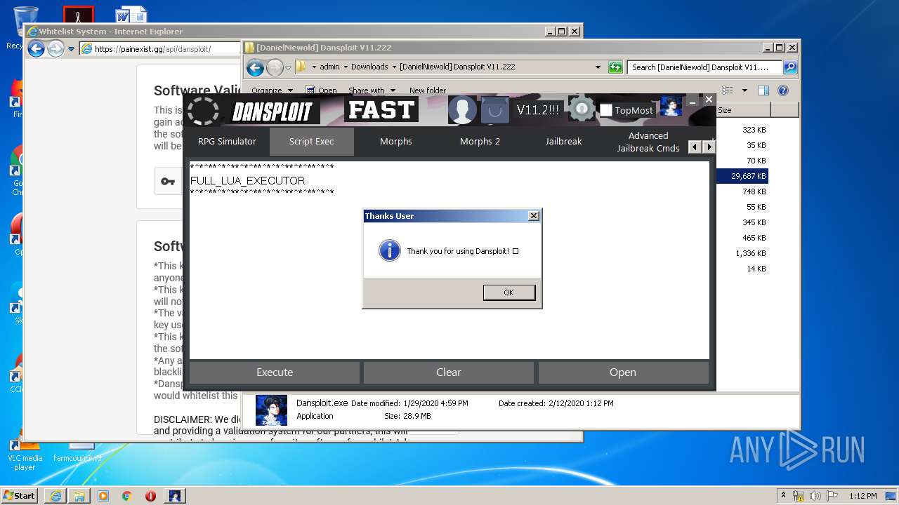
Task: Click the anime avatar in Dansploit header
Action: [x=671, y=107]
